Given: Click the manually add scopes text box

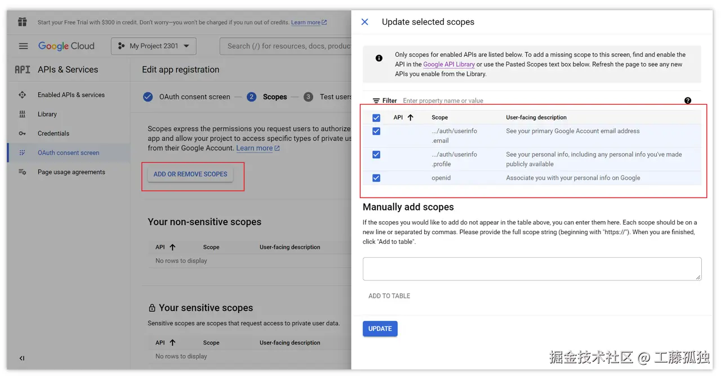Looking at the screenshot, I should point(532,268).
